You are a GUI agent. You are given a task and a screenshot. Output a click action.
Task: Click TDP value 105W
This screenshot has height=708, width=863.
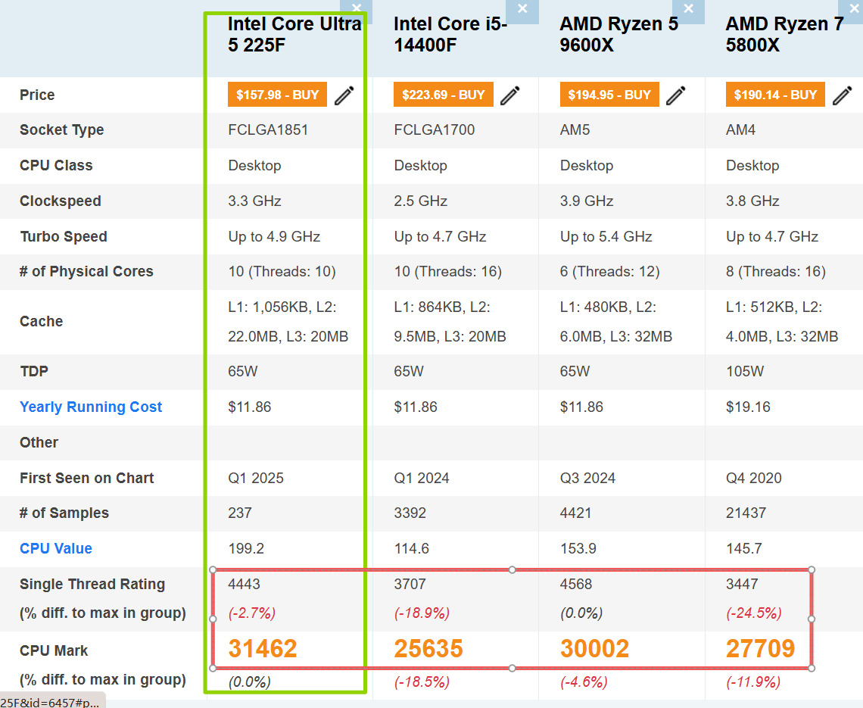coord(745,371)
